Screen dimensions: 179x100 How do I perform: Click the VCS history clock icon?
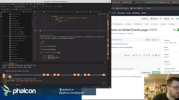click(50, 7)
